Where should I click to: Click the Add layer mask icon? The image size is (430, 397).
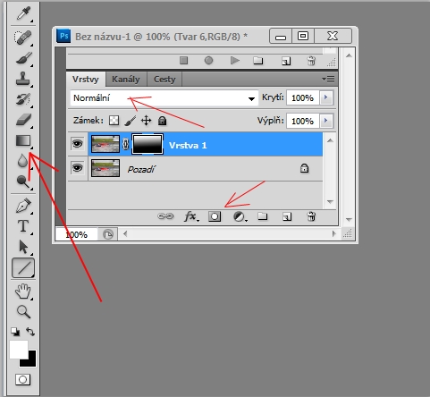[x=215, y=216]
